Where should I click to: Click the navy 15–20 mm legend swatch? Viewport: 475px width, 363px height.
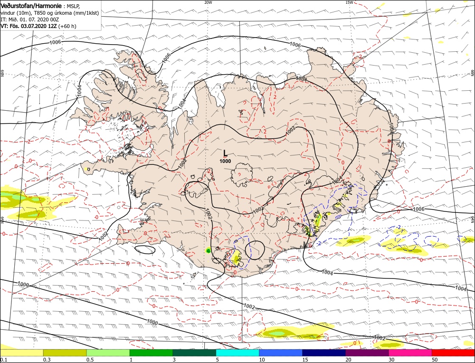point(324,353)
